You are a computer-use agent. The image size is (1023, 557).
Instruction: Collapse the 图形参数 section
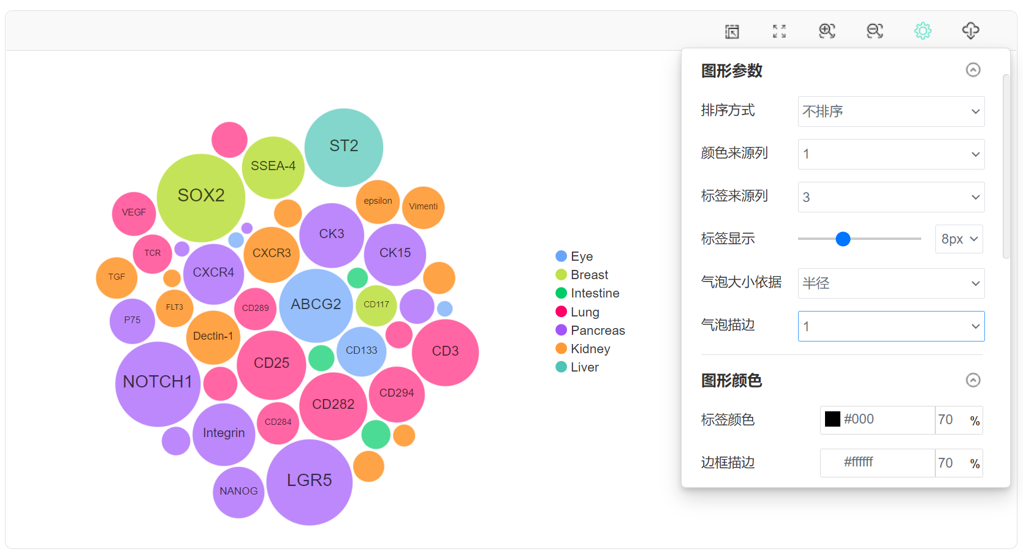(973, 70)
